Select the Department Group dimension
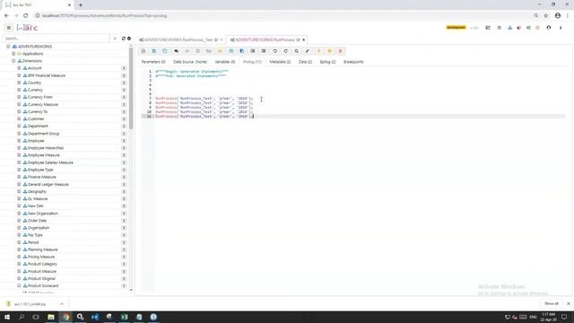This screenshot has width=574, height=323. pos(43,134)
